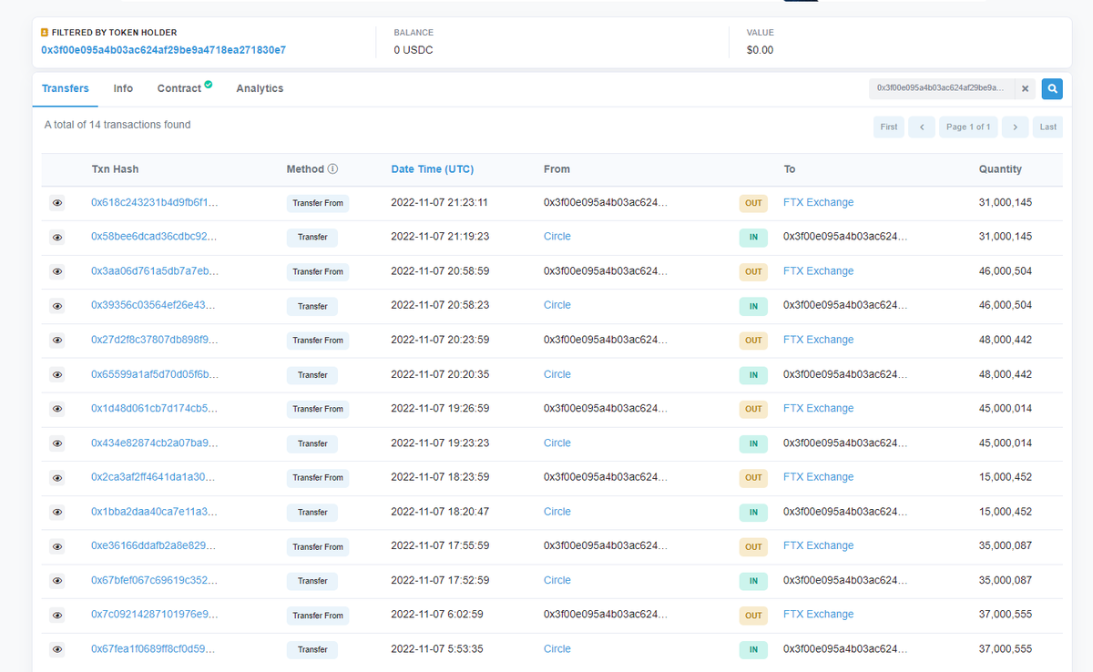1093x672 pixels.
Task: View details eye for txn 0x1d48d061cb7d174cb5
Action: (x=57, y=409)
